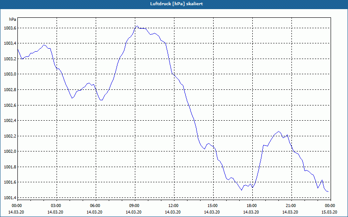Pick the 15:00 time axis label

tap(214, 206)
